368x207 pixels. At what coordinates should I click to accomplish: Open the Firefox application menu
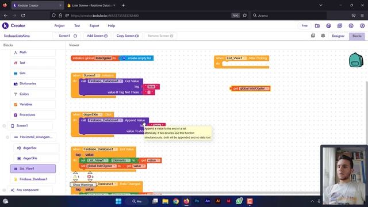[362, 16]
